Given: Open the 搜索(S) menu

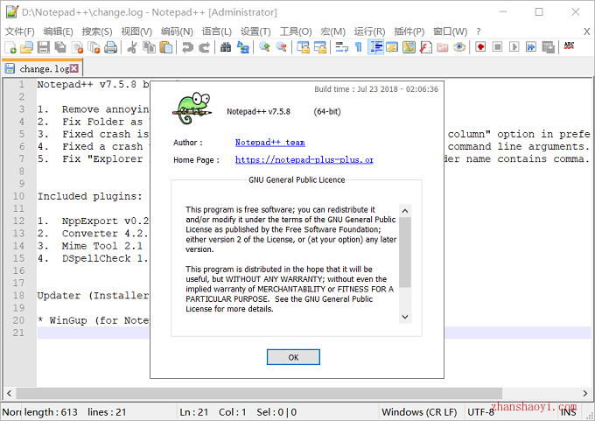Looking at the screenshot, I should point(97,32).
